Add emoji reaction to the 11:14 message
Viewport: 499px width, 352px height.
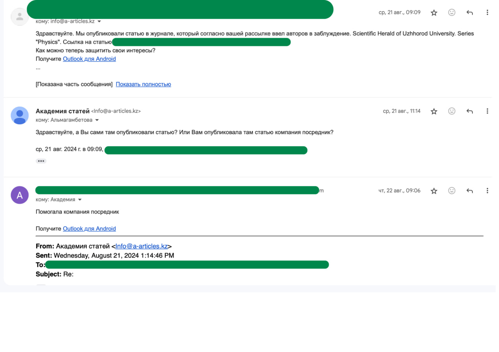pyautogui.click(x=452, y=111)
